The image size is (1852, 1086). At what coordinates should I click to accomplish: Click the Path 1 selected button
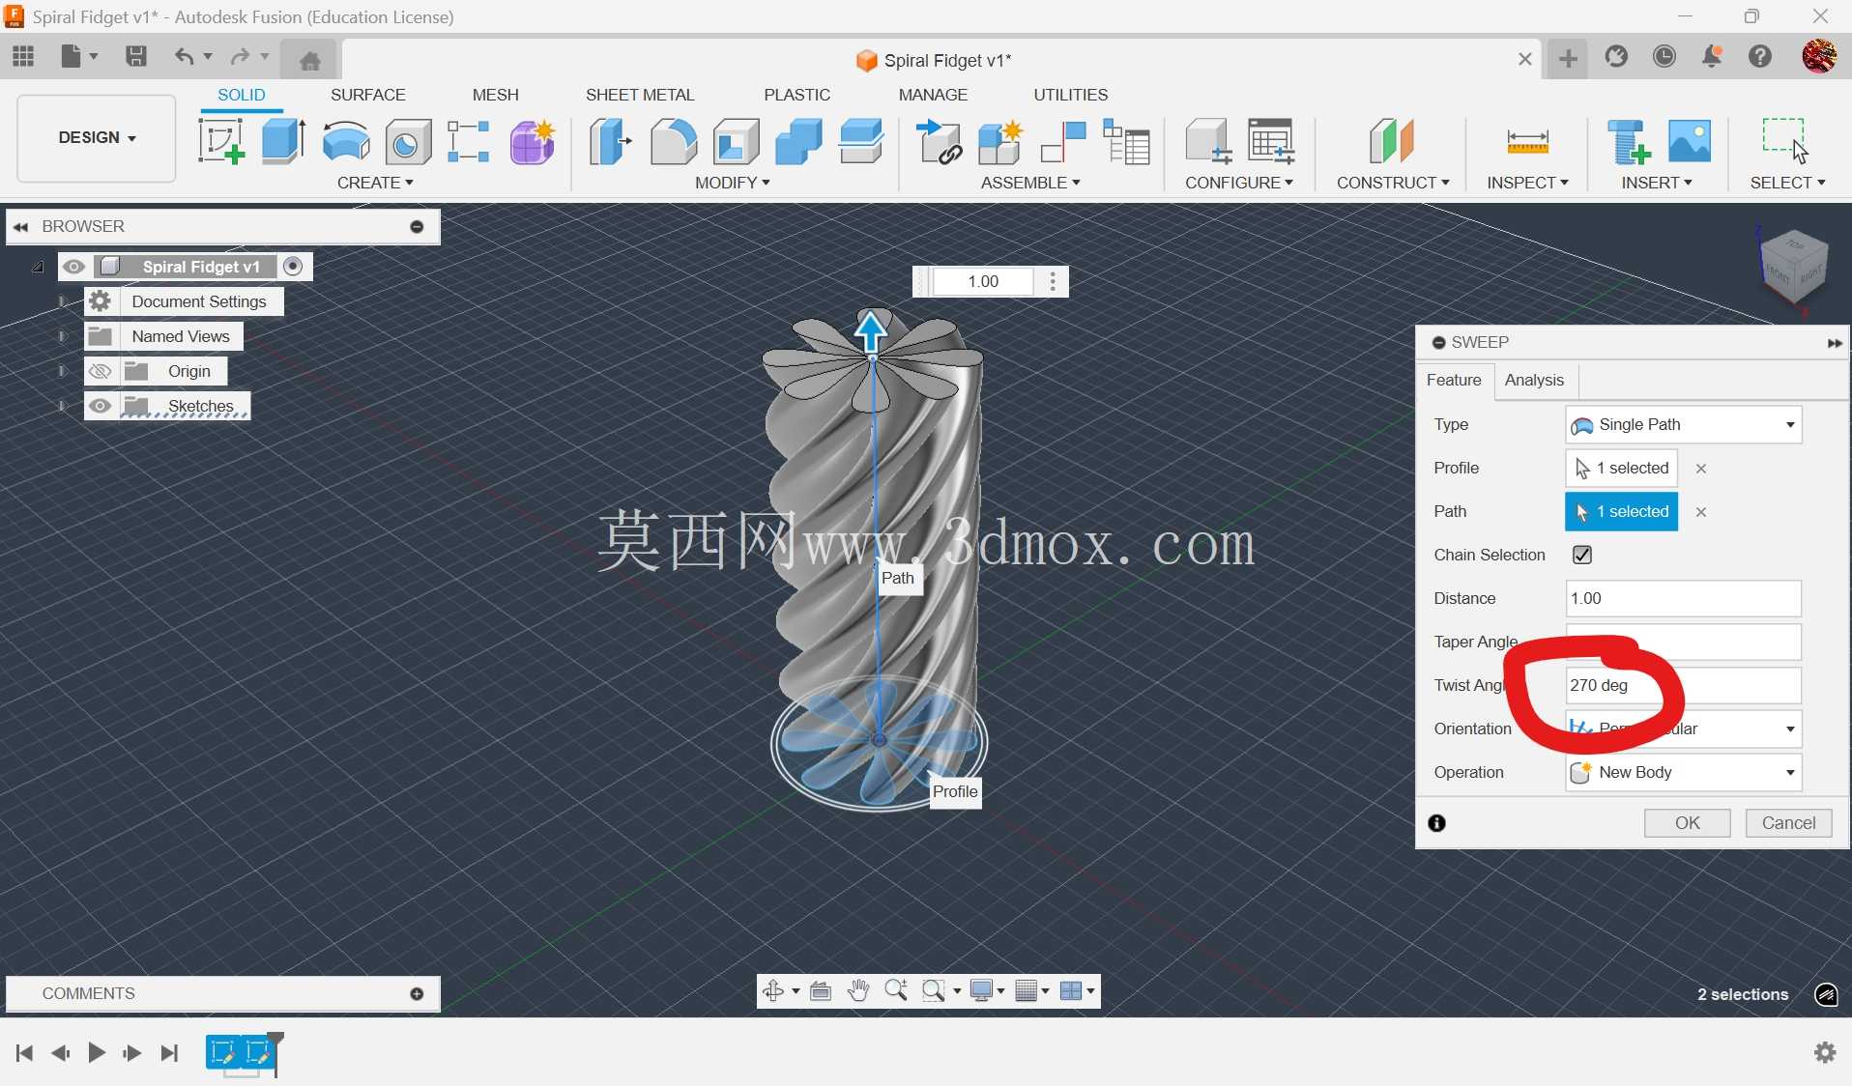point(1621,511)
